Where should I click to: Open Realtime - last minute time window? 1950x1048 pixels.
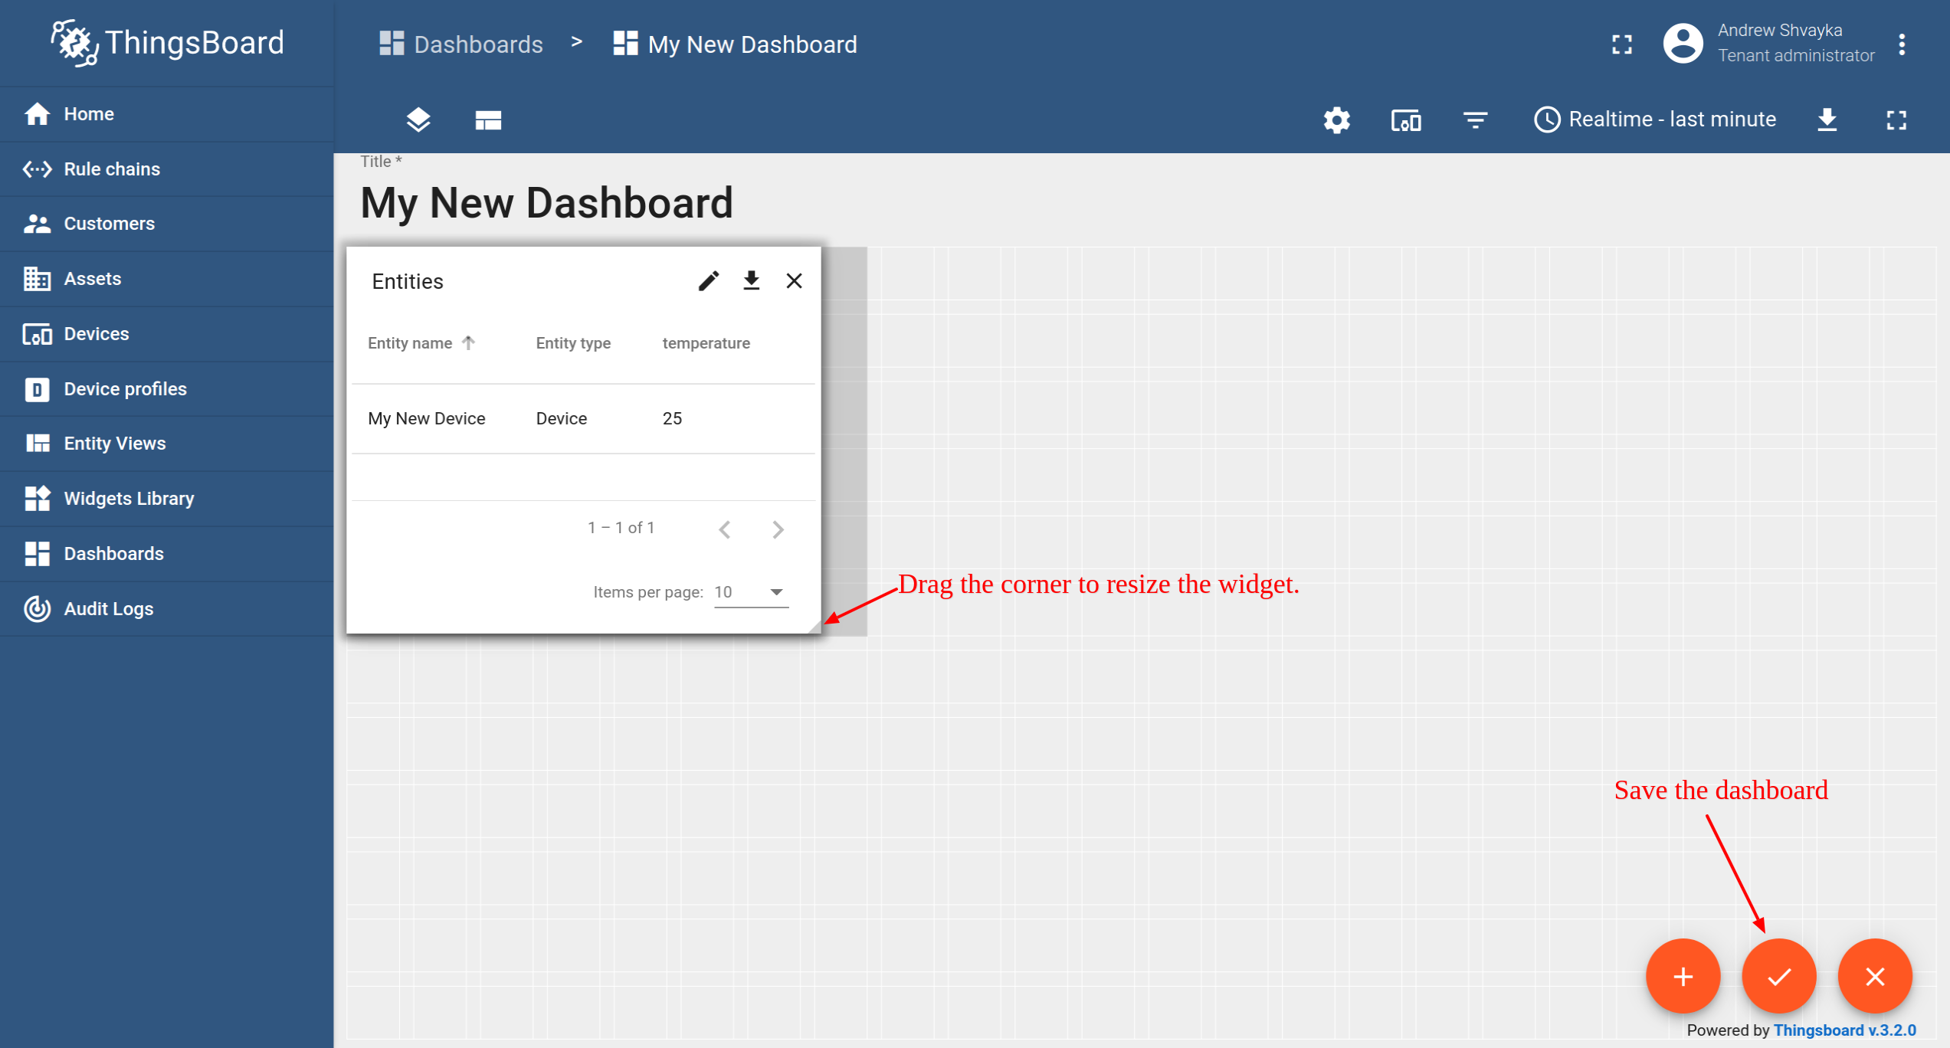click(x=1655, y=120)
